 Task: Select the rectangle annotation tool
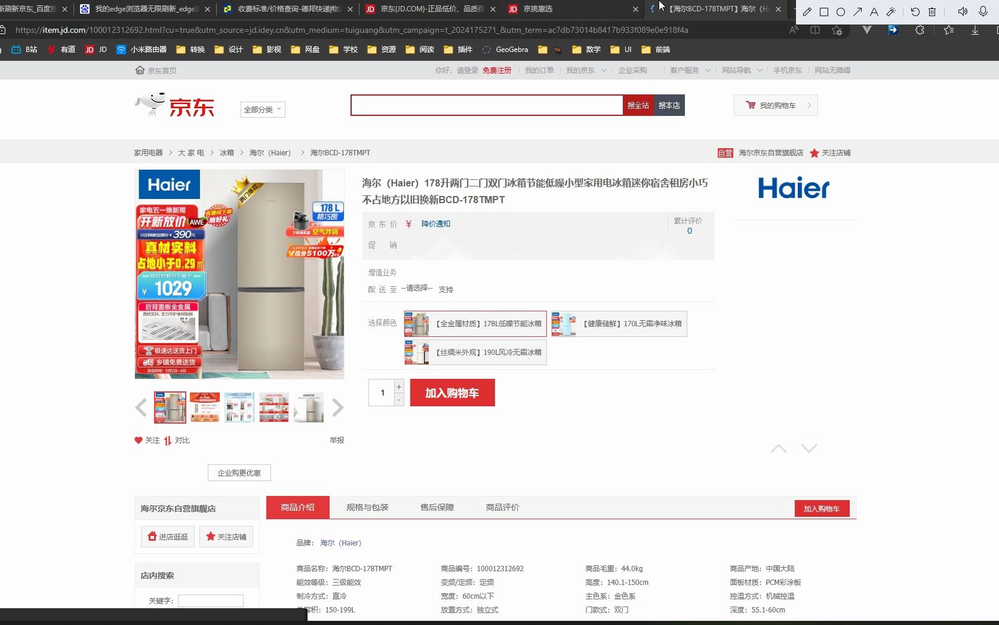coord(824,11)
